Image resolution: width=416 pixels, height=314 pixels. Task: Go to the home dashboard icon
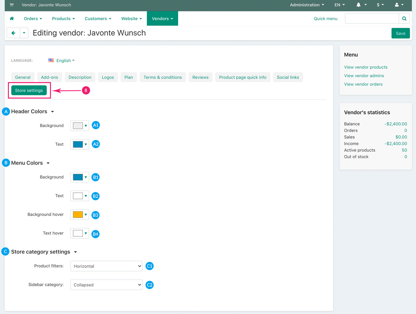point(12,19)
